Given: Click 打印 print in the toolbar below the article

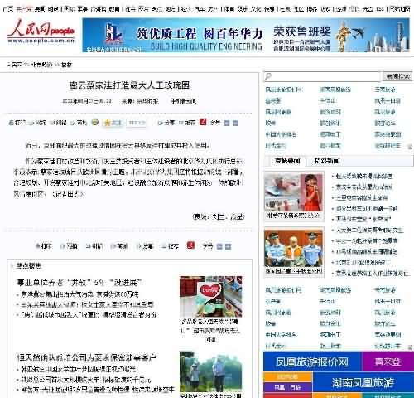Looking at the screenshot, I should [44, 245].
